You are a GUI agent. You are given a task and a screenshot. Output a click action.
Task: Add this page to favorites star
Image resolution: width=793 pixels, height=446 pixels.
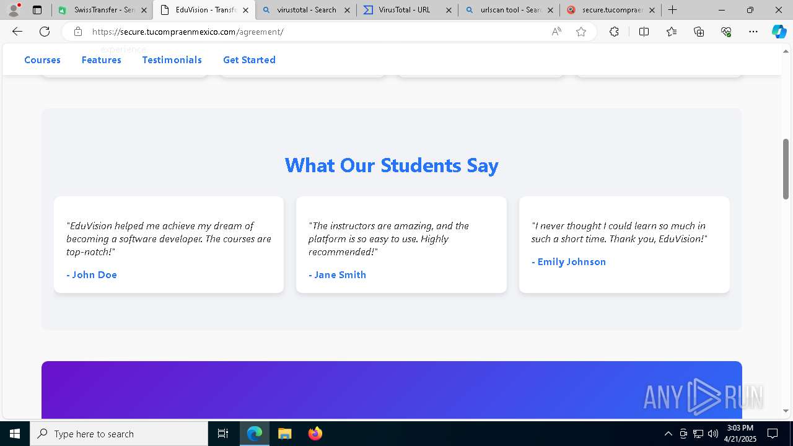click(581, 32)
